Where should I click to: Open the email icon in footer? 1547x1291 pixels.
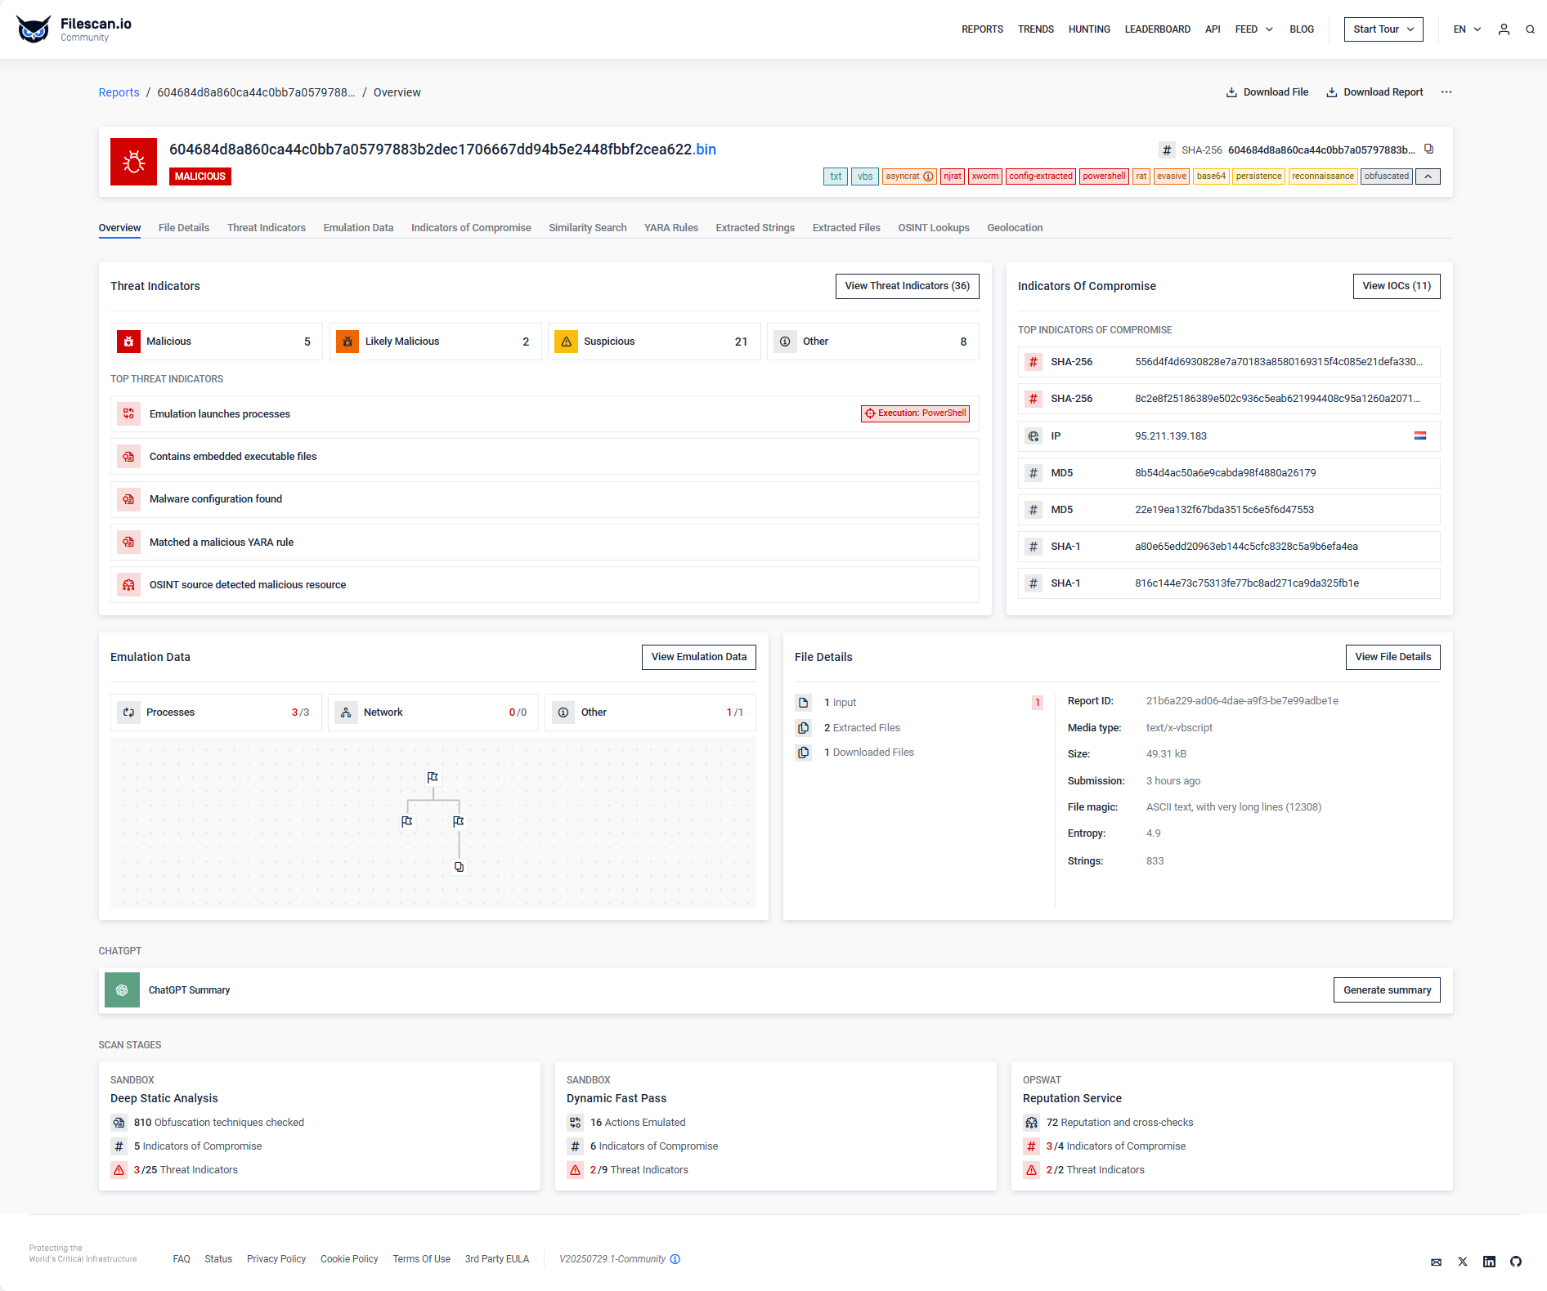(x=1436, y=1262)
